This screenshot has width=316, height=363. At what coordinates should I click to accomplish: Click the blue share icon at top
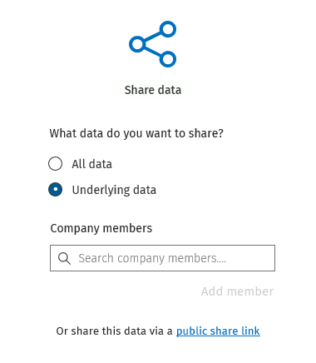coord(153,44)
